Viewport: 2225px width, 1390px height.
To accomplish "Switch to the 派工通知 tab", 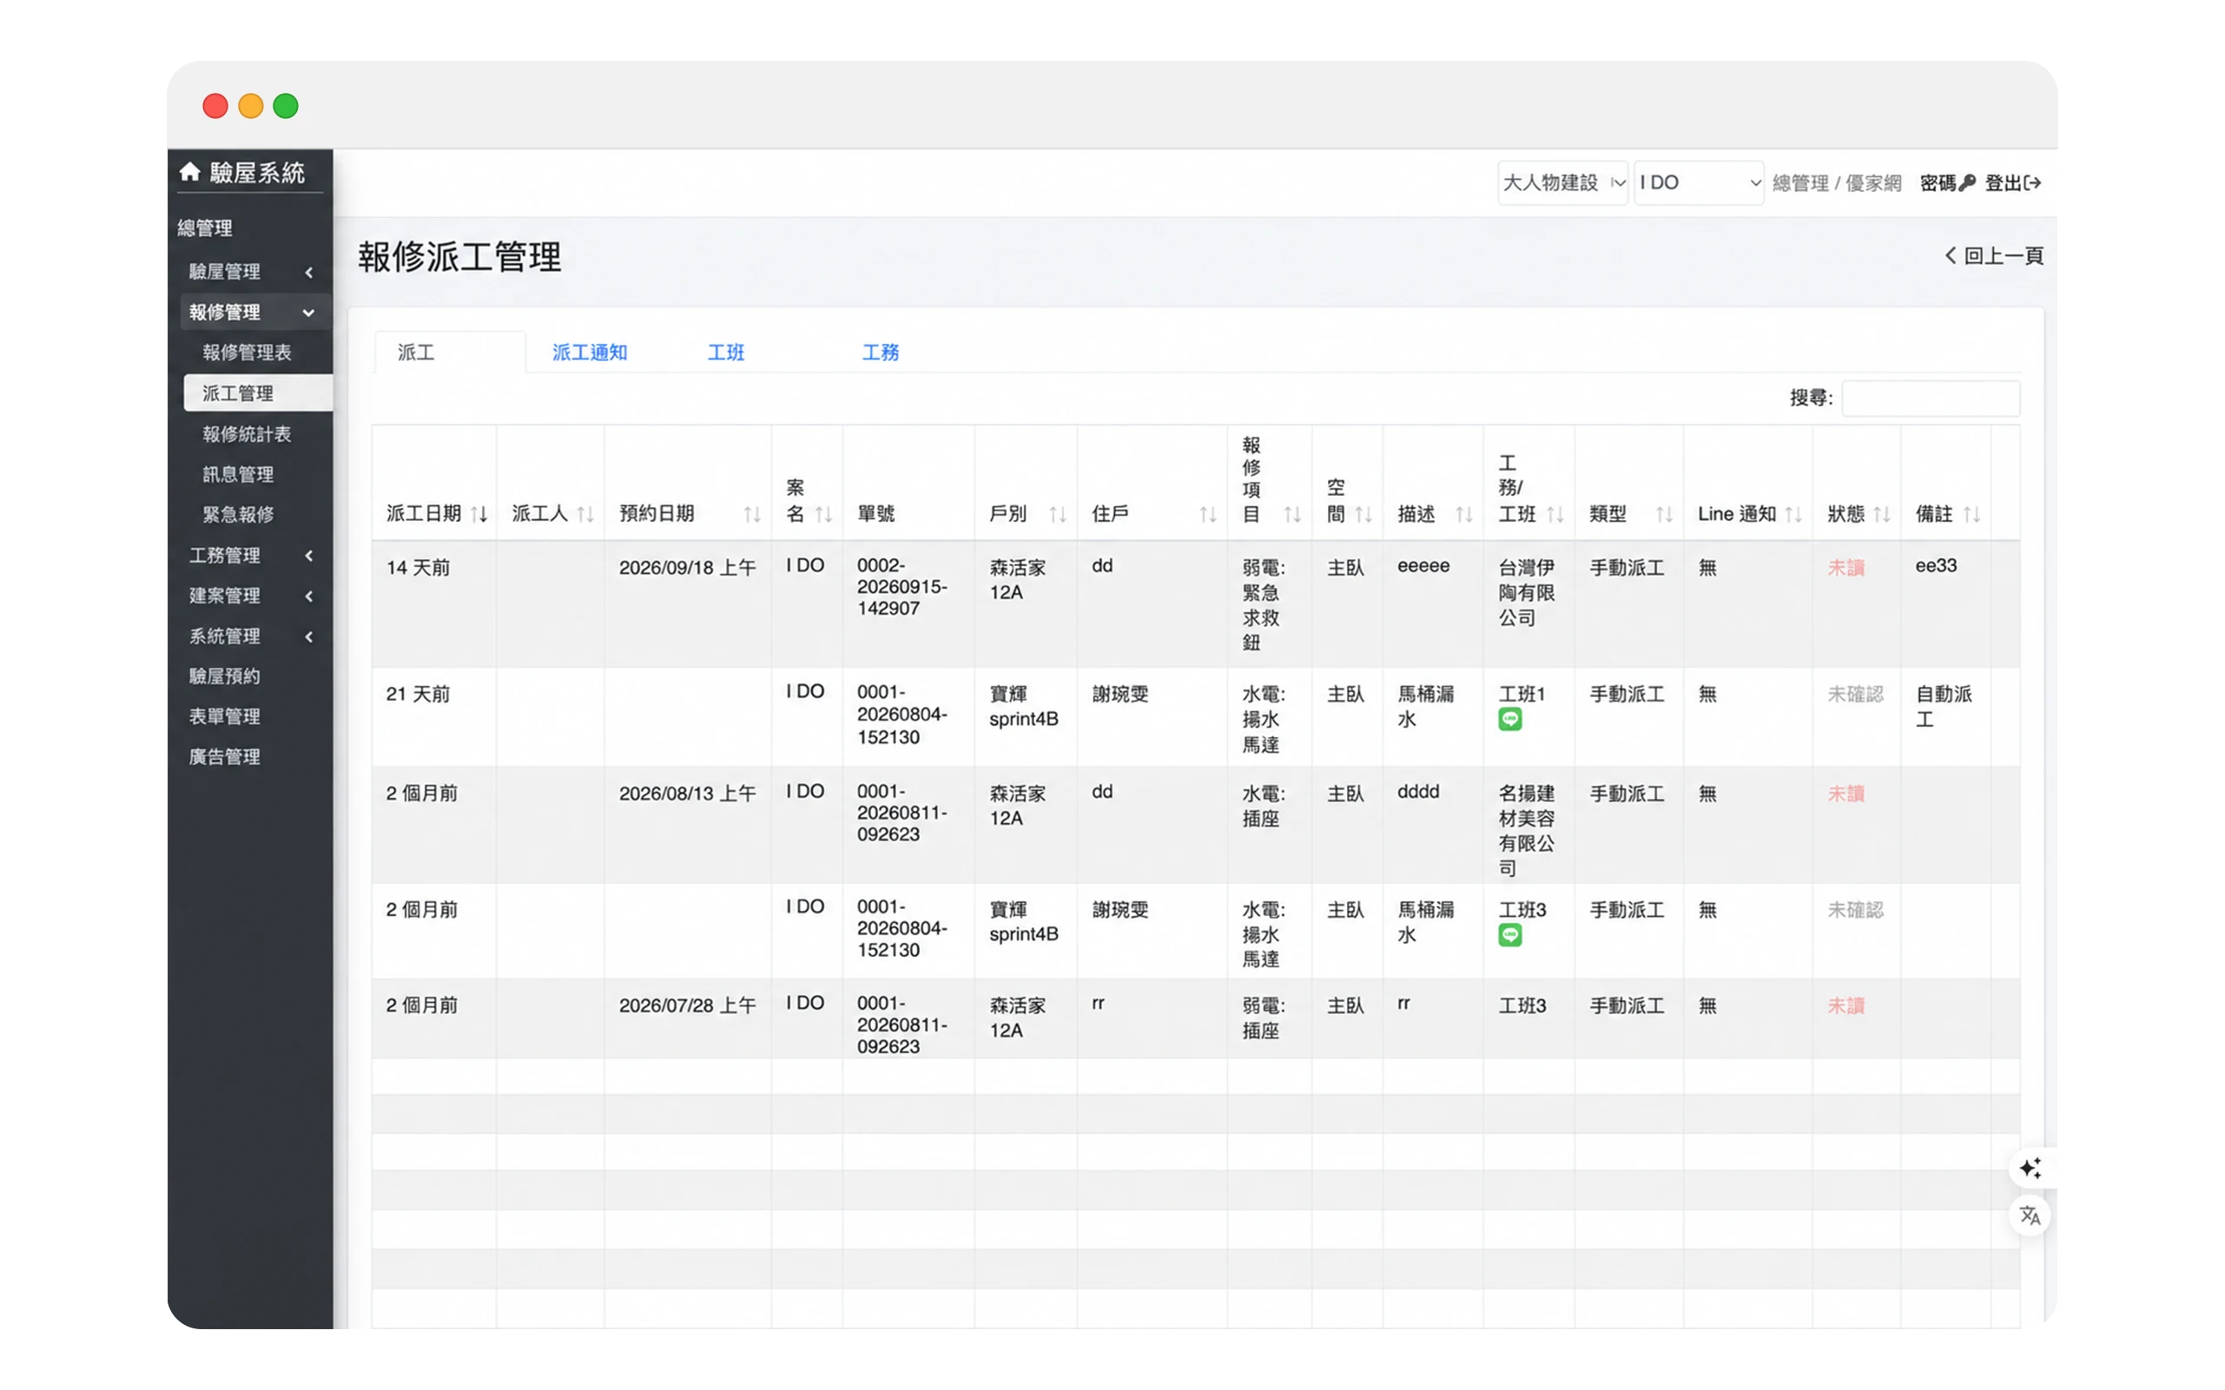I will 590,352.
